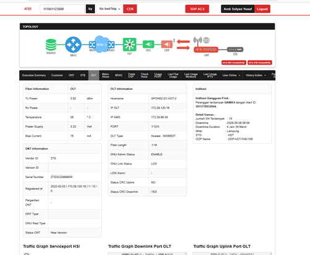Click the red bidirectional arrows icon
Image resolution: width=310 pixels, height=255 pixels.
pyautogui.click(x=184, y=45)
